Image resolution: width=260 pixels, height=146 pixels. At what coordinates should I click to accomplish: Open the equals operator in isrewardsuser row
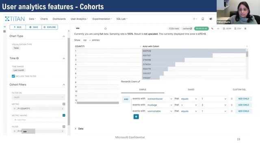tap(189, 99)
